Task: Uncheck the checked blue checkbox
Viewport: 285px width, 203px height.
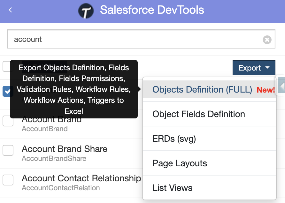Action: click(x=8, y=91)
